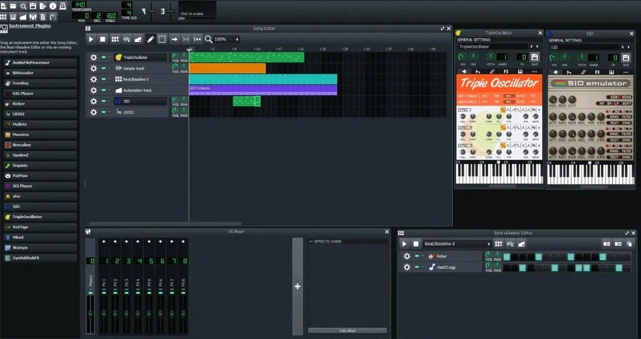Mute the SID track in Song-Editor

click(104, 101)
